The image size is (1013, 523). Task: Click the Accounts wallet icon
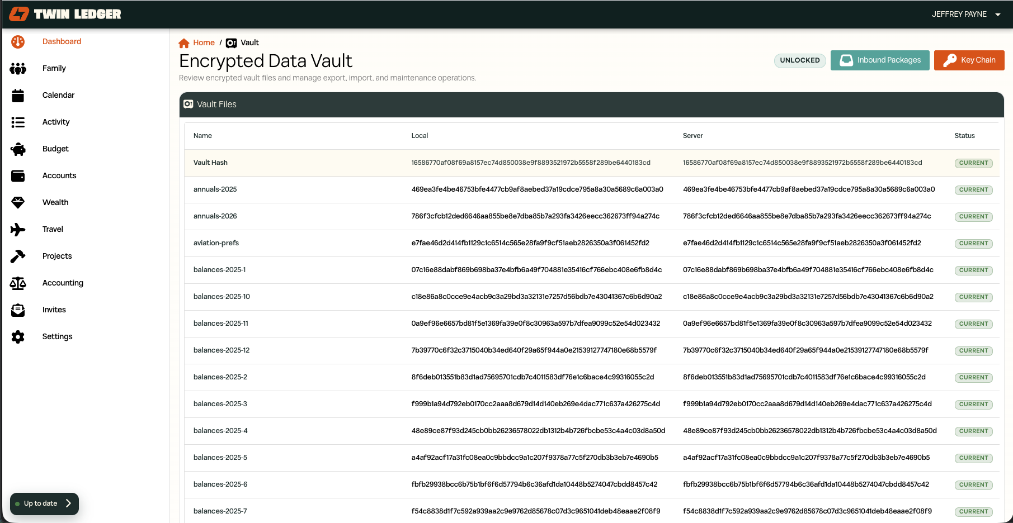click(18, 176)
